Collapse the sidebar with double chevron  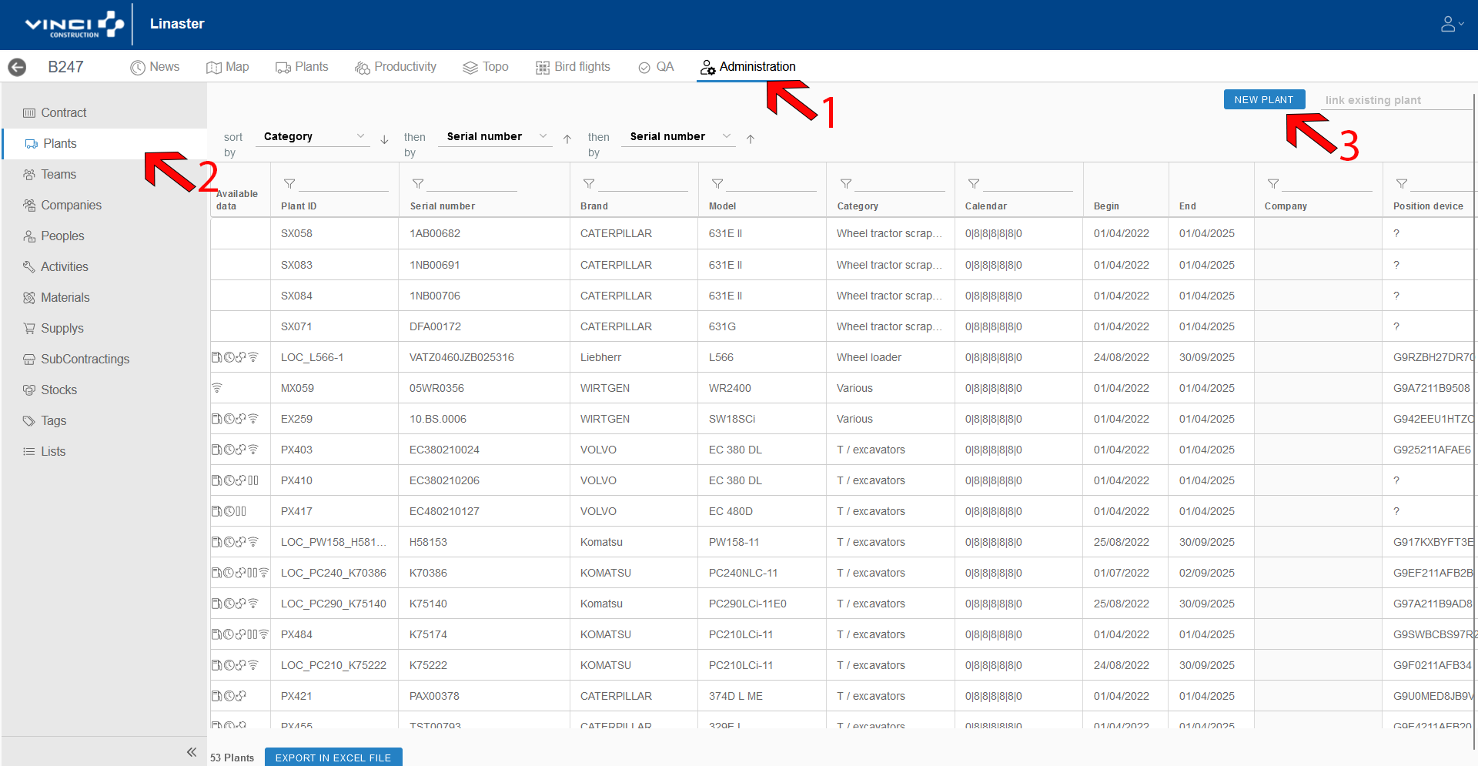point(191,752)
